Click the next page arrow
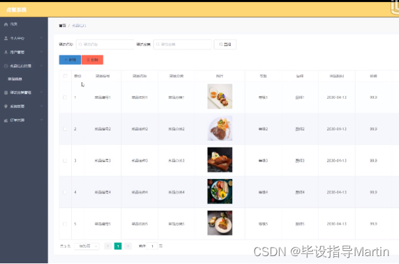The height and width of the screenshot is (264, 399). (x=128, y=246)
